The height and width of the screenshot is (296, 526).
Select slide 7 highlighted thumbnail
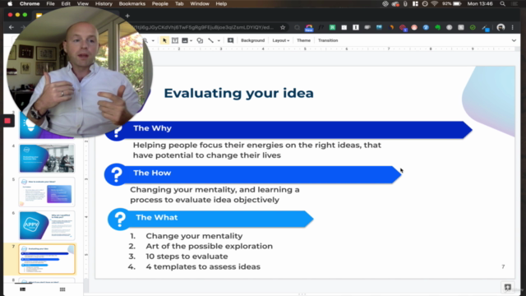pos(47,260)
